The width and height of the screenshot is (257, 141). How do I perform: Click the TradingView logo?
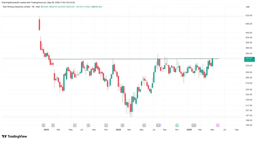tap(14, 136)
